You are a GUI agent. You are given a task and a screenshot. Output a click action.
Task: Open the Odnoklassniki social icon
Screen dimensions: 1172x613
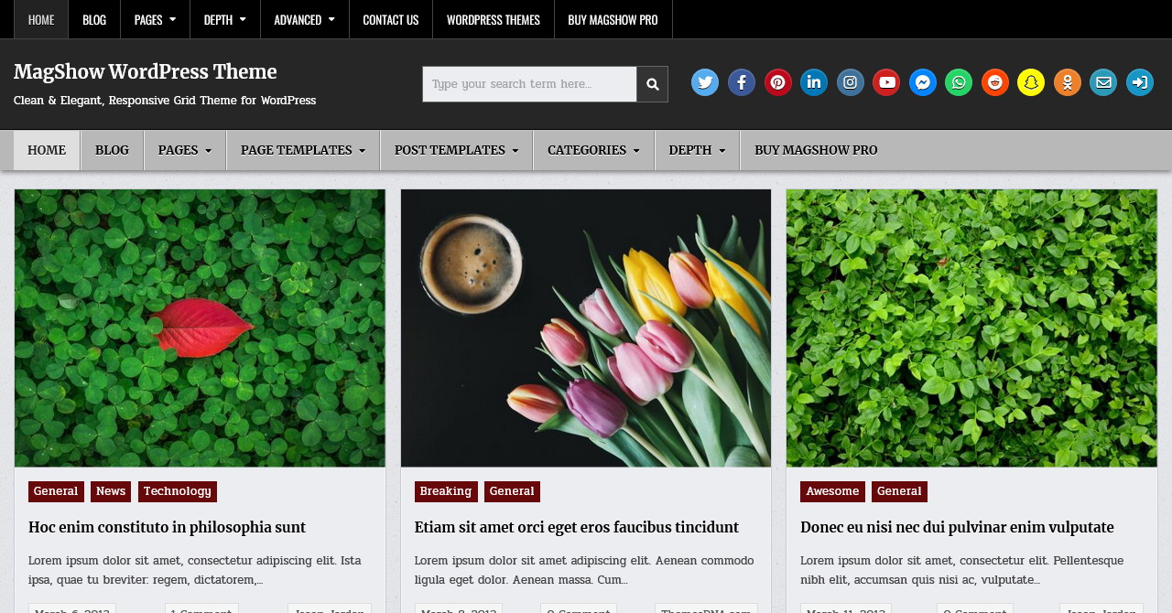[1068, 82]
